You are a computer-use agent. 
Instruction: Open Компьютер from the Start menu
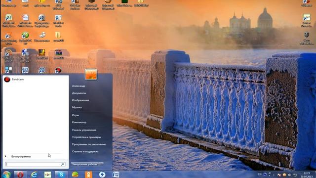pyautogui.click(x=79, y=122)
